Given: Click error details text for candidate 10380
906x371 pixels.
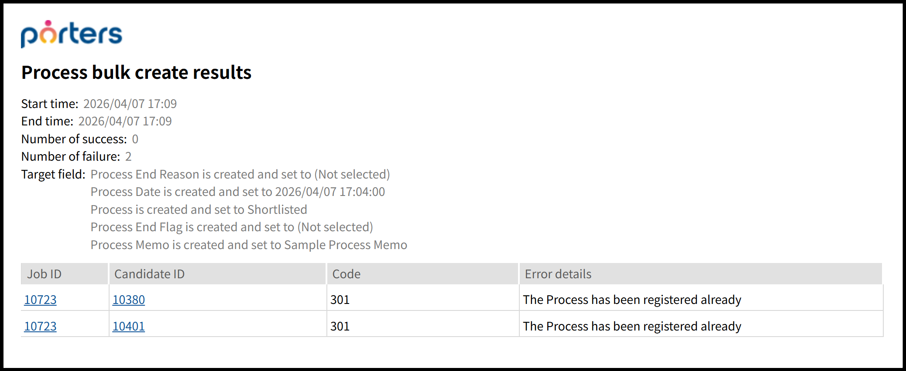Looking at the screenshot, I should pyautogui.click(x=632, y=300).
